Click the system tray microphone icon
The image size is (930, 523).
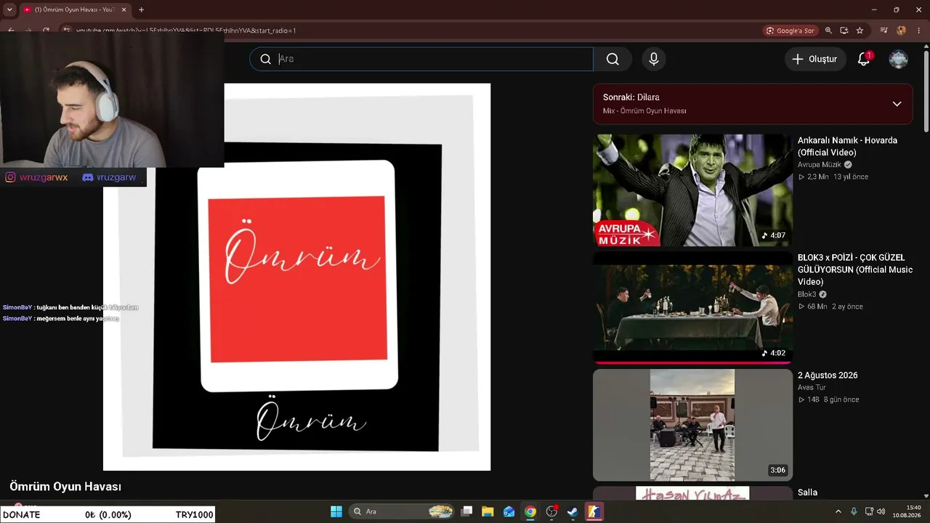854,511
